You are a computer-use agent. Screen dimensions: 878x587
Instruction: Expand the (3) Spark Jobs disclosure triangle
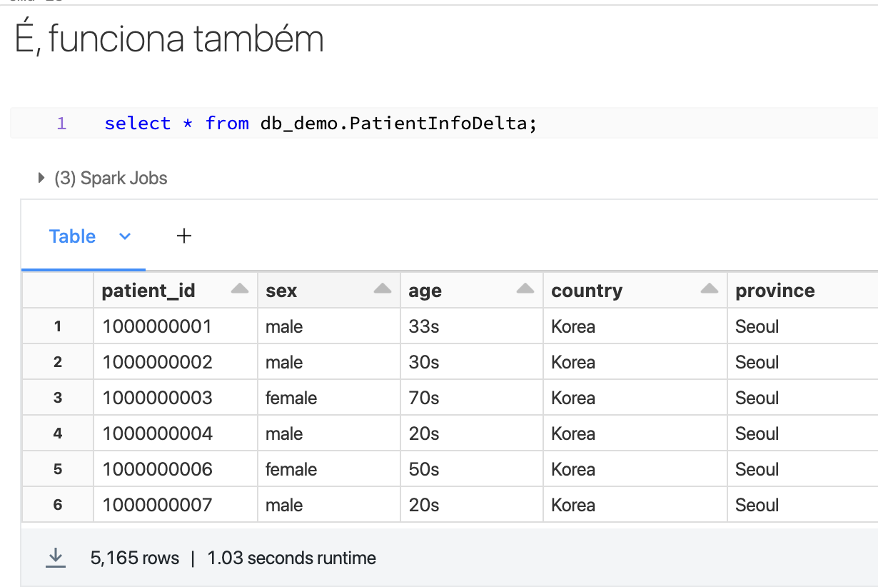coord(41,178)
